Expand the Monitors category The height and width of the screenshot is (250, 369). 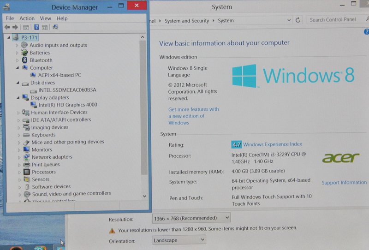click(19, 150)
